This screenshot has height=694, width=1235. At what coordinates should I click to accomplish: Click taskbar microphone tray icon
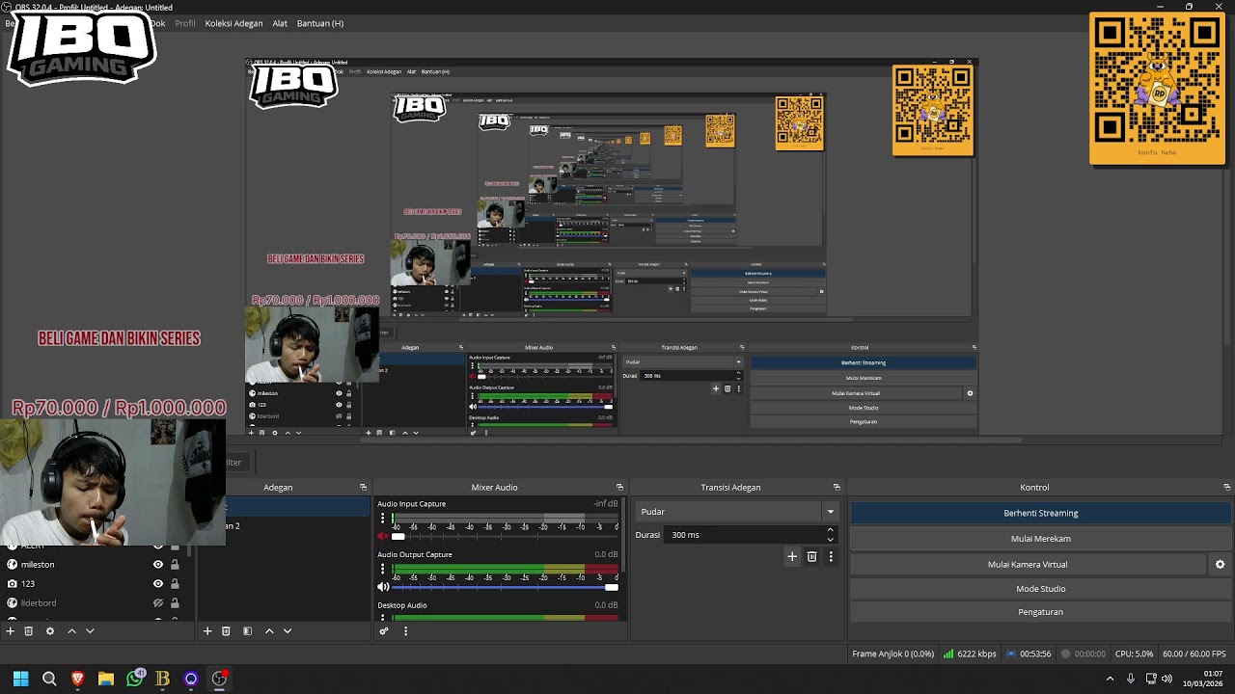point(1131,679)
